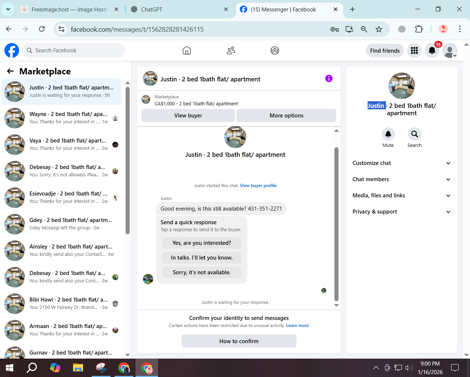This screenshot has height=377, width=470.
Task: Choose 'Sorry, it's not available.' response
Action: pos(202,272)
